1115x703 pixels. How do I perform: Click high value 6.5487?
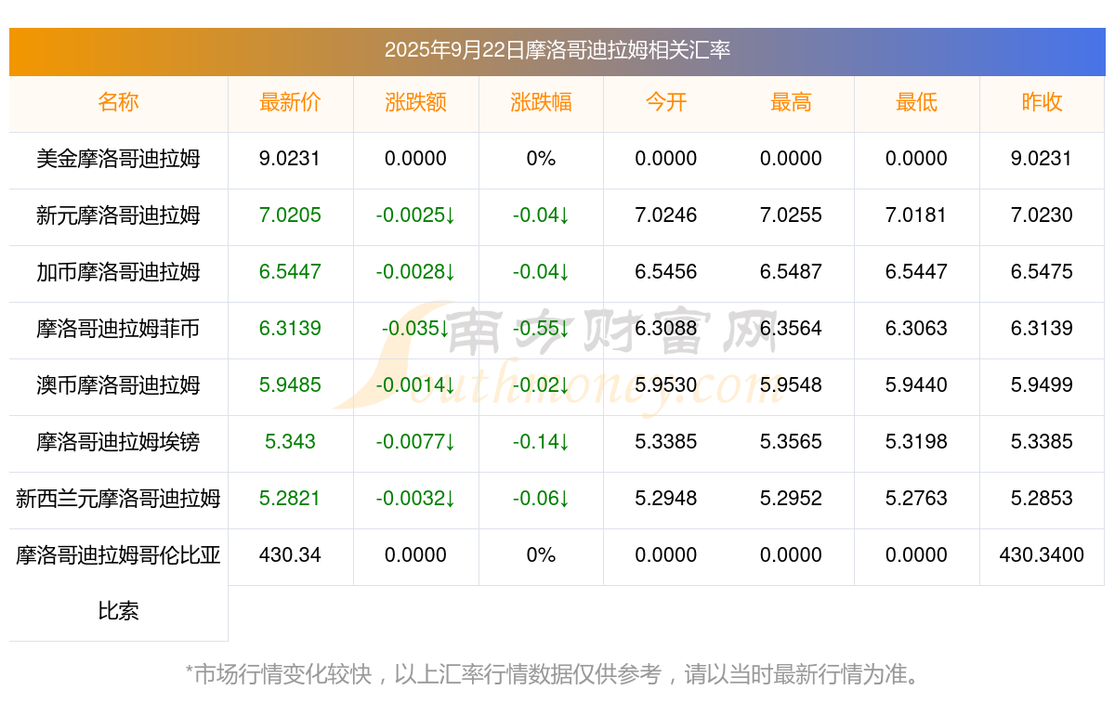(x=791, y=272)
